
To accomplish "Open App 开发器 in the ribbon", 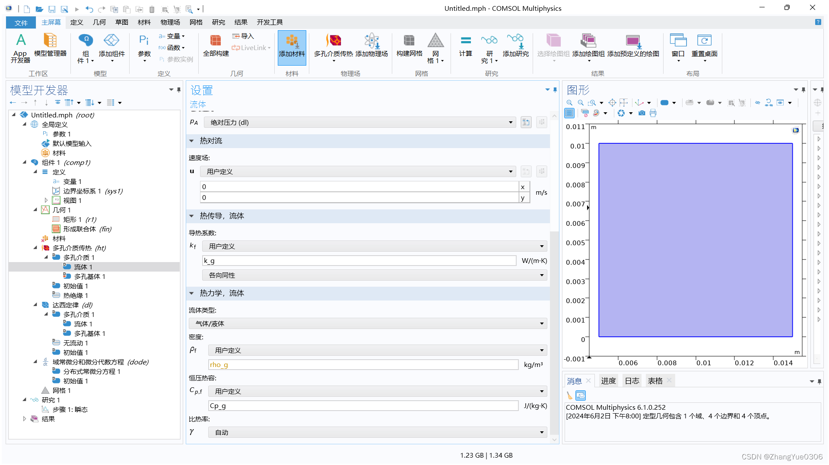I will (20, 48).
